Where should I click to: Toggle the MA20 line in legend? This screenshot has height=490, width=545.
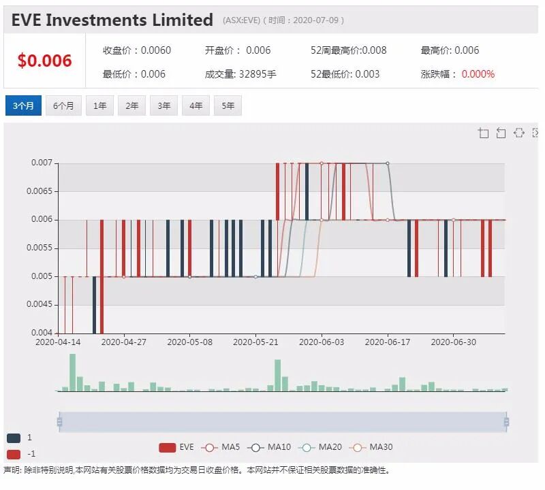click(320, 447)
